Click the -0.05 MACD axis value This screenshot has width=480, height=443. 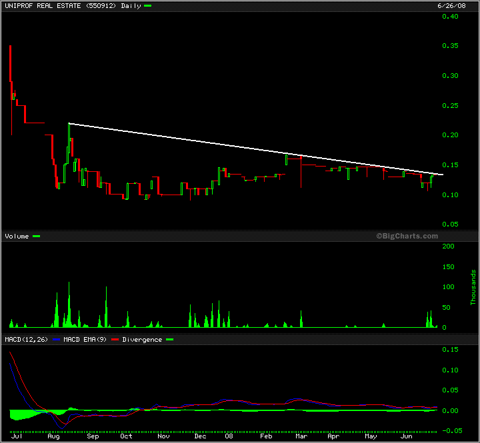(x=453, y=431)
